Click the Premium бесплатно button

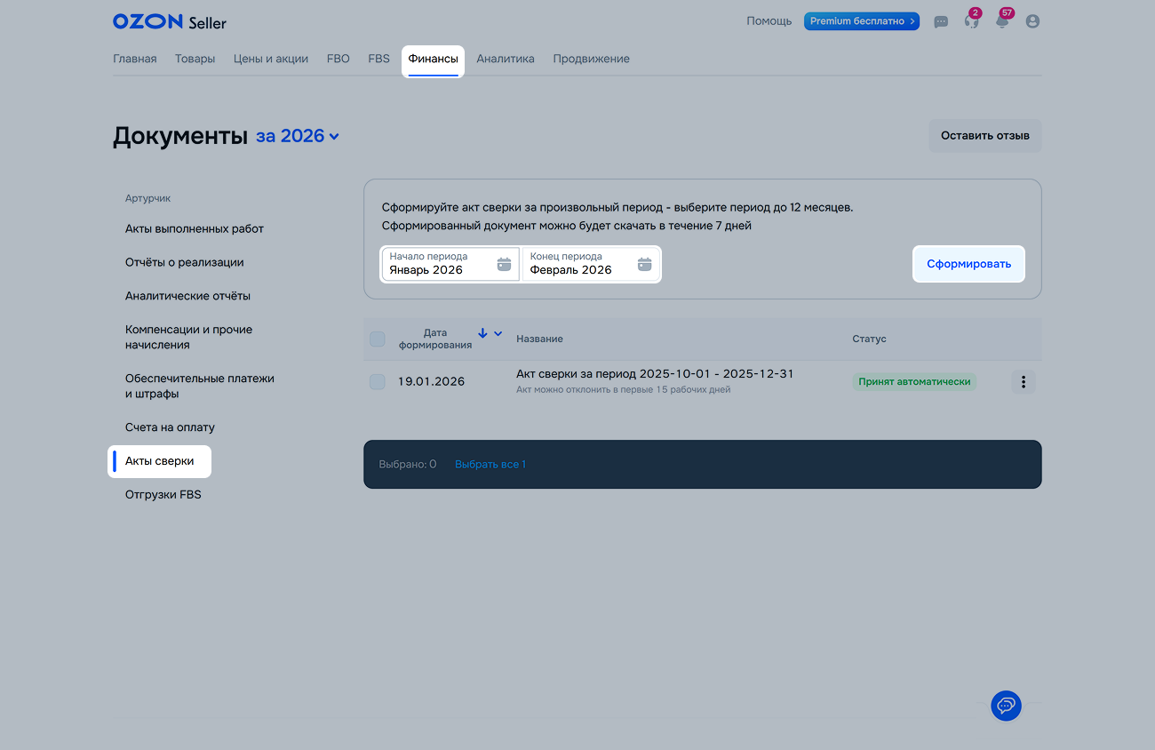pyautogui.click(x=861, y=21)
